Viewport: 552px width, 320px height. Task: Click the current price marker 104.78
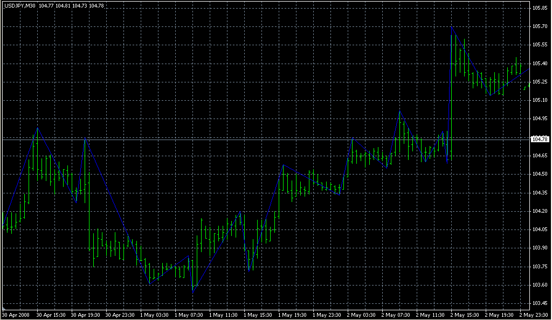click(540, 140)
